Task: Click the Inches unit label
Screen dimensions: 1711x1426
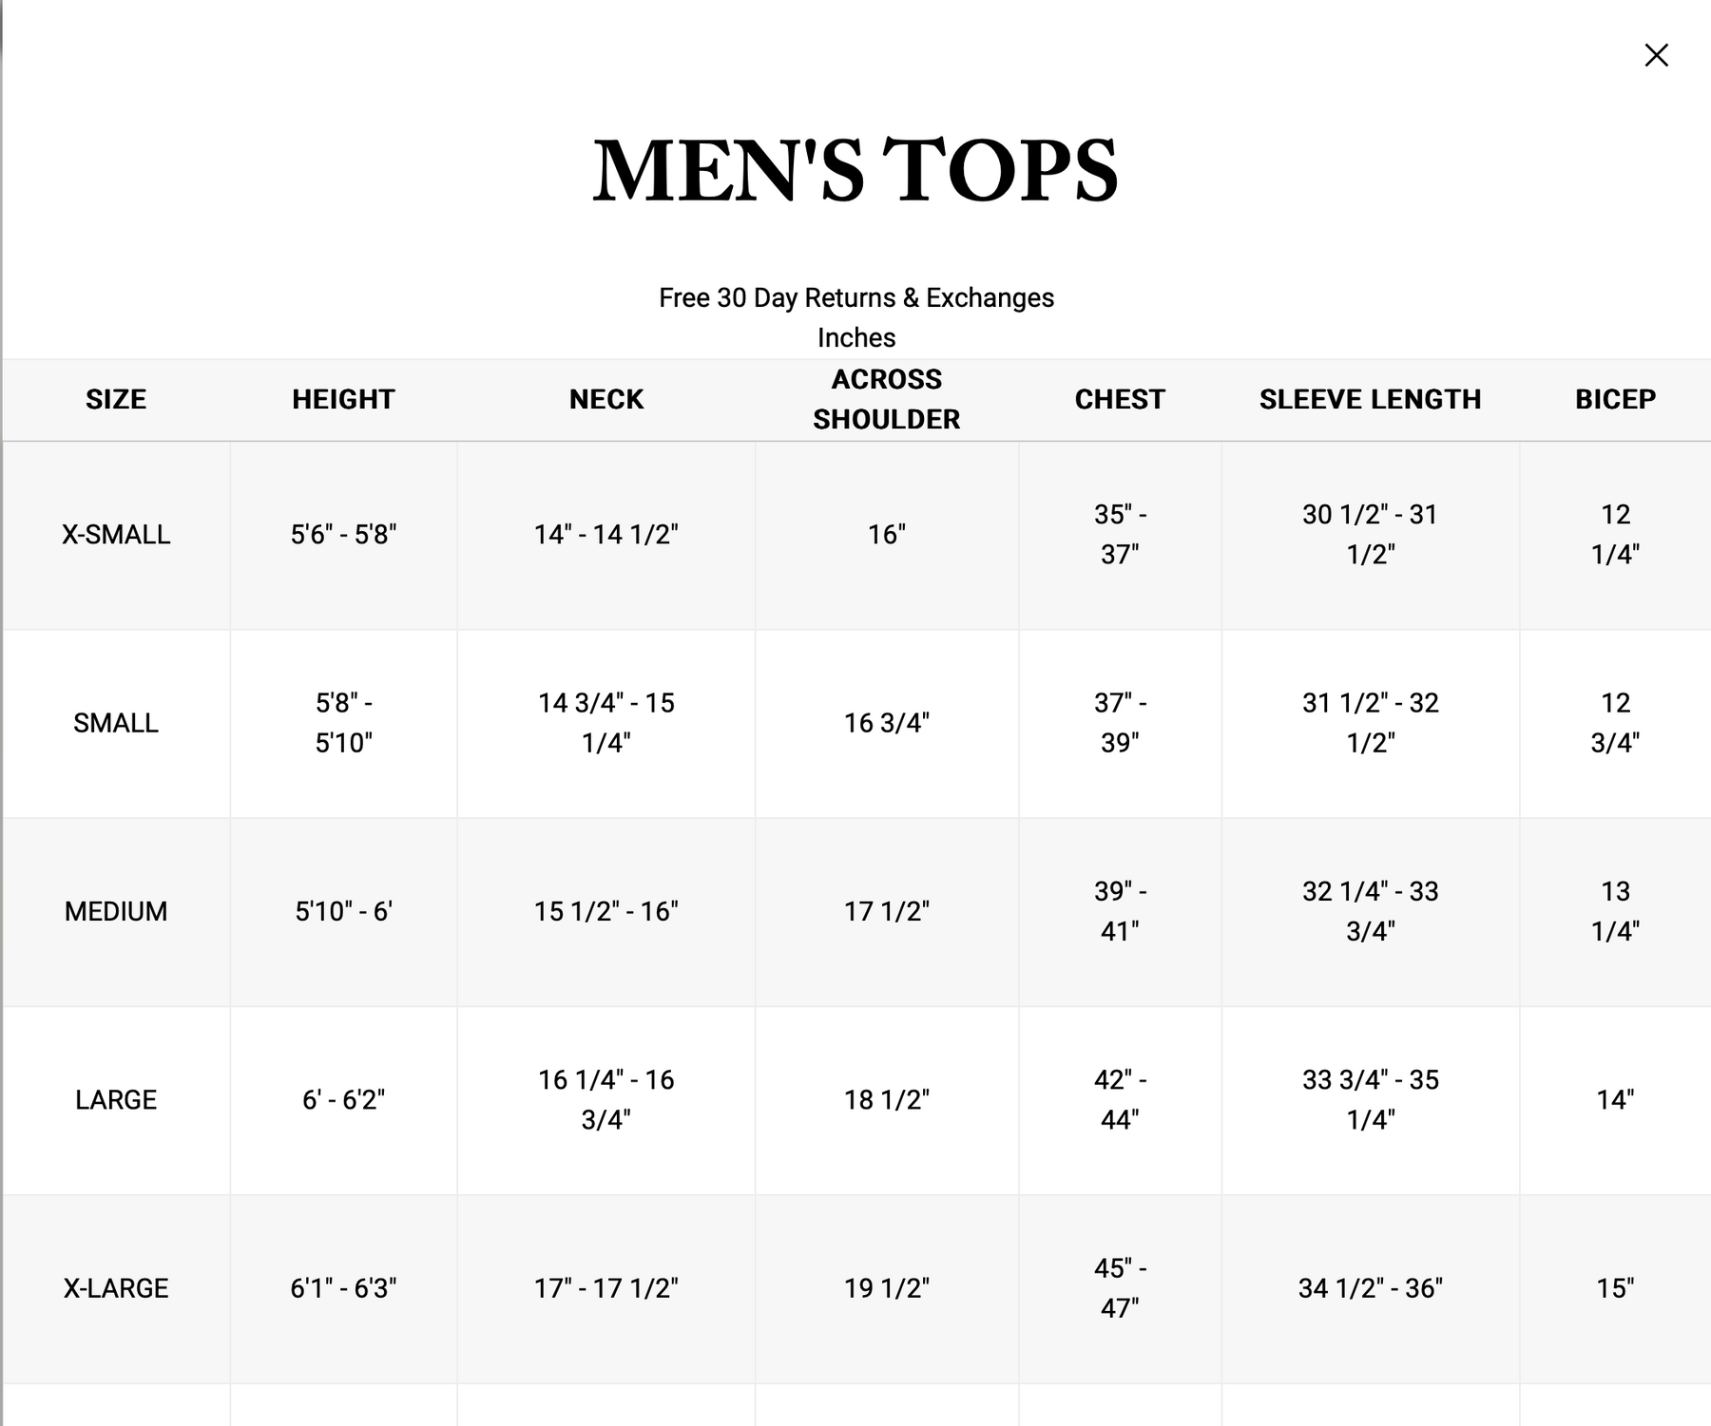Action: click(855, 338)
